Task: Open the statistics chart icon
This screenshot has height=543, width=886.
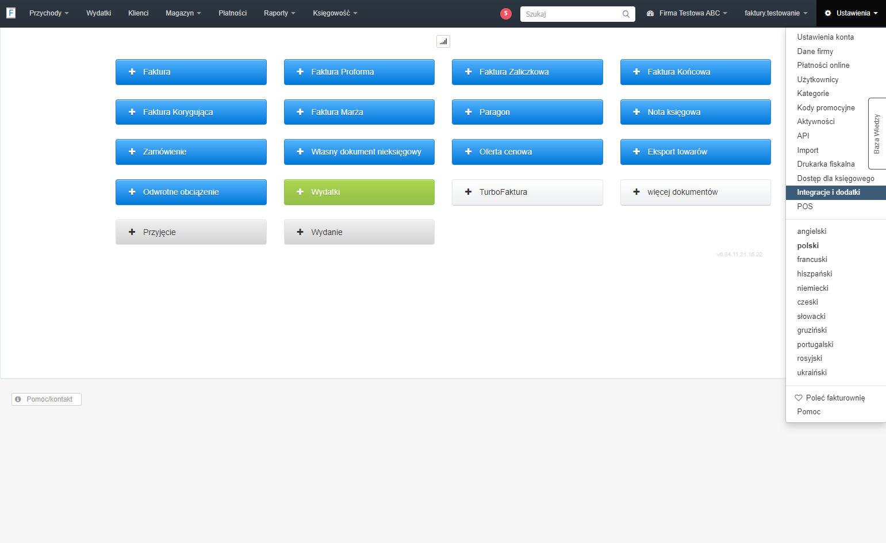Action: point(443,41)
